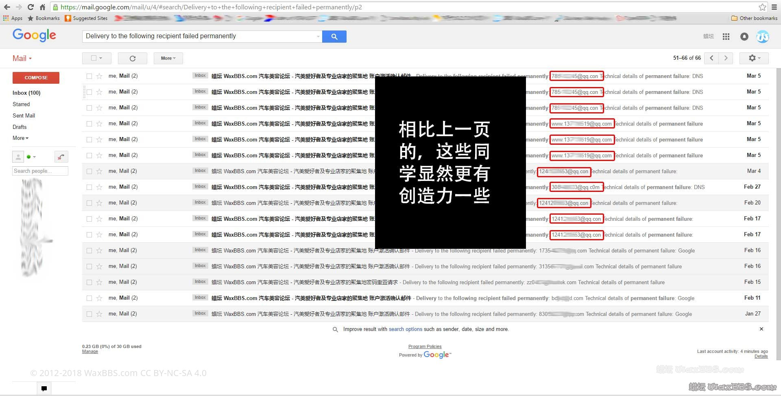The image size is (781, 396).
Task: Check the first Mar 5 email's checkbox
Action: 89,76
